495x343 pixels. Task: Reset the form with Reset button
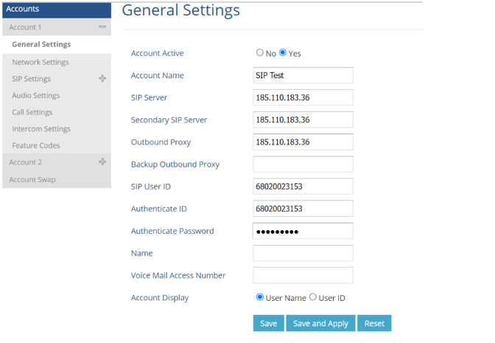(x=374, y=323)
